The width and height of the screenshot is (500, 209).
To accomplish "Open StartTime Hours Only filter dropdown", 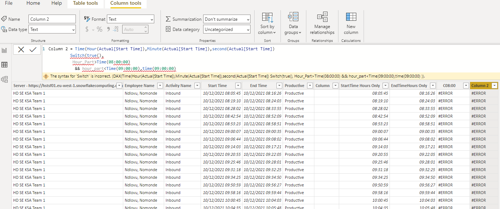I will point(386,86).
